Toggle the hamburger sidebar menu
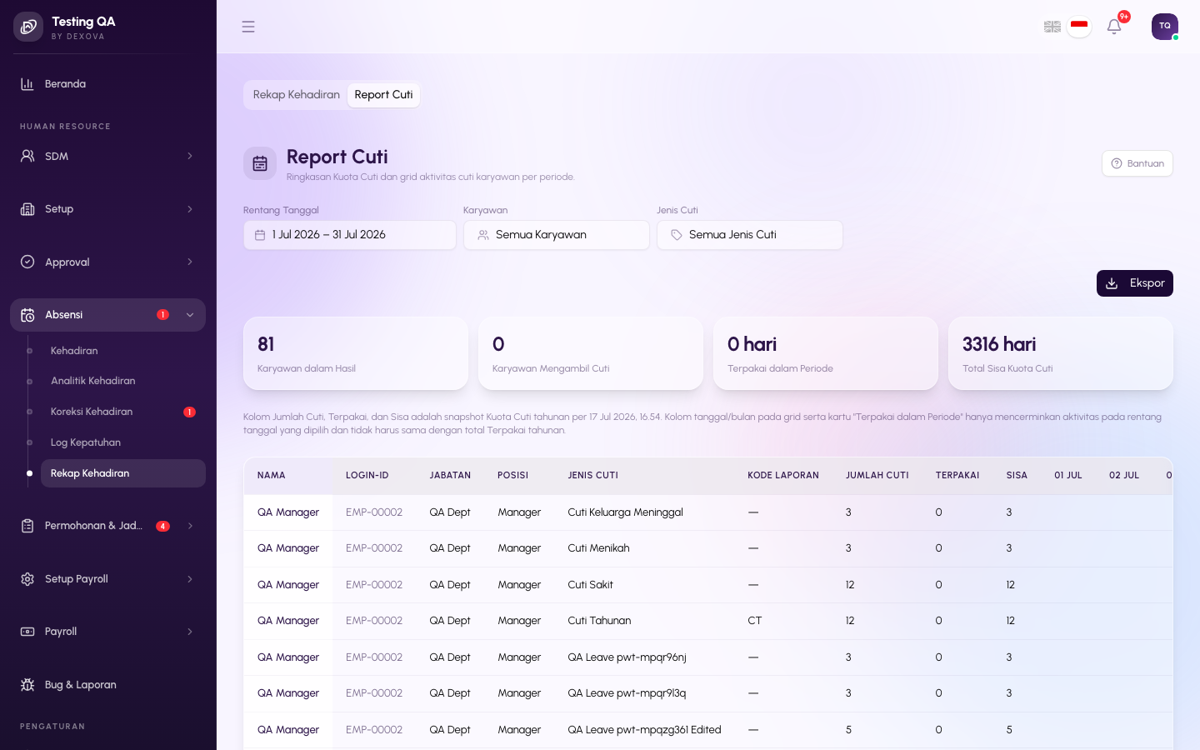The image size is (1200, 750). click(248, 27)
